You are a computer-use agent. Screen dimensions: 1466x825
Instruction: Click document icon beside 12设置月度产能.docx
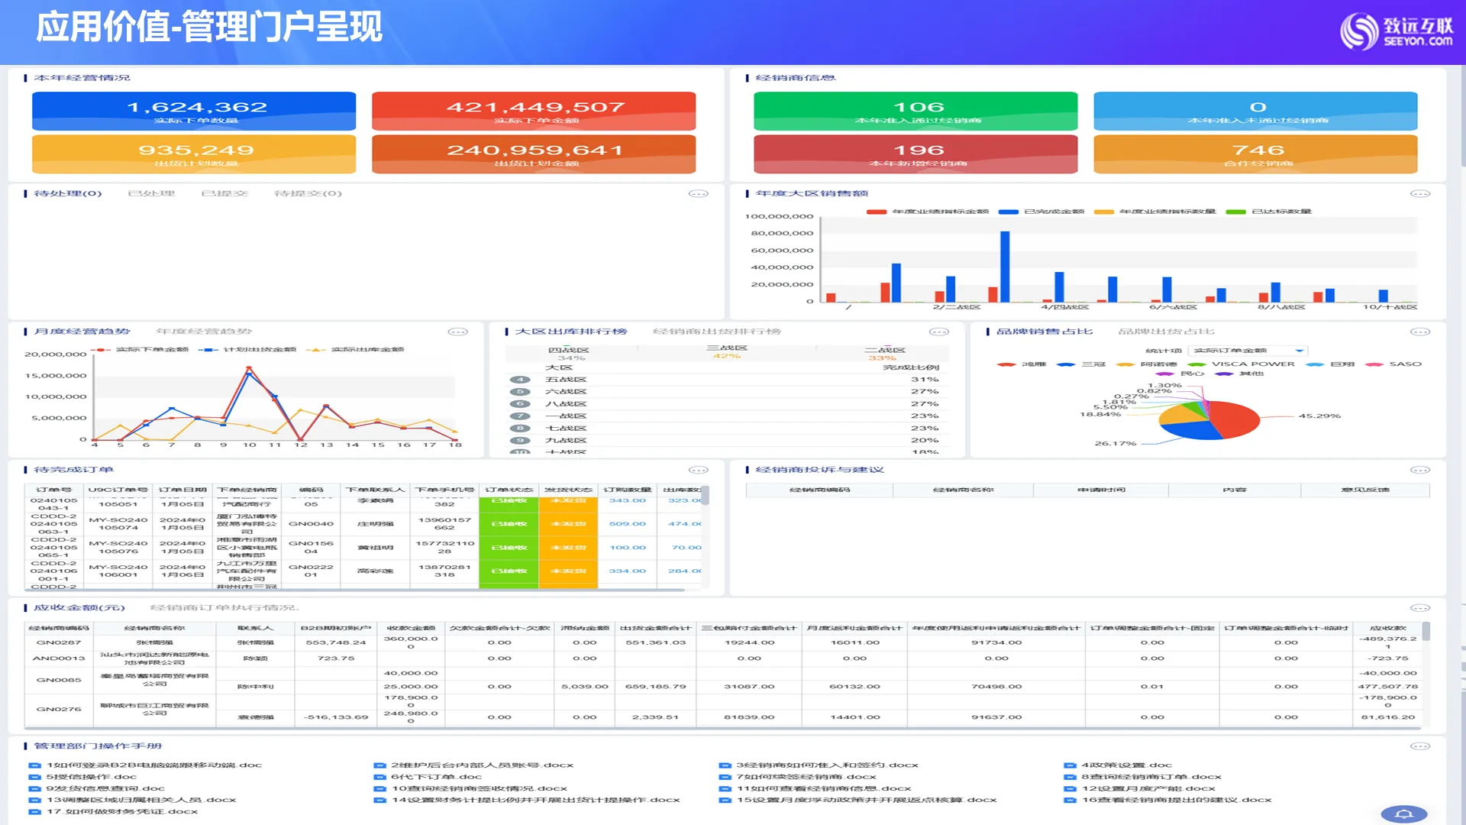click(1070, 789)
